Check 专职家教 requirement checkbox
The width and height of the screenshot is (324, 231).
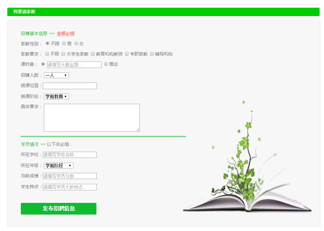pos(127,54)
